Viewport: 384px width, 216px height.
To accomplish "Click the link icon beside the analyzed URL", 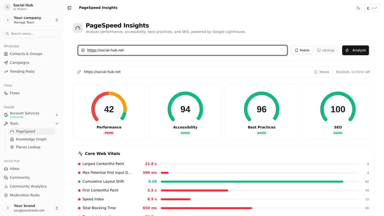I will (x=79, y=72).
